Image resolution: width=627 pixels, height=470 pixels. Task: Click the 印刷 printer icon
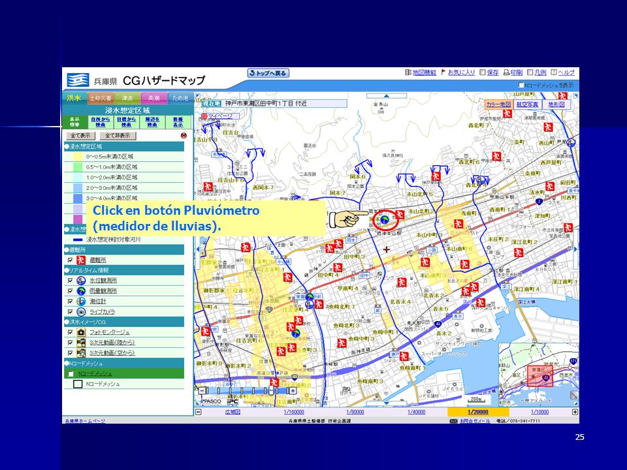coord(506,72)
